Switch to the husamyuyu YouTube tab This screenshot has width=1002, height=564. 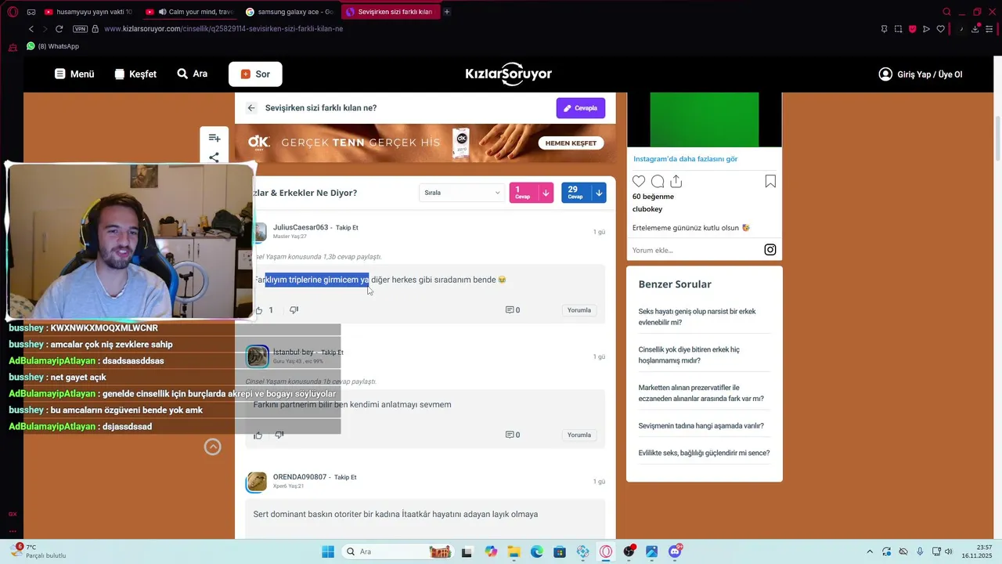(89, 12)
